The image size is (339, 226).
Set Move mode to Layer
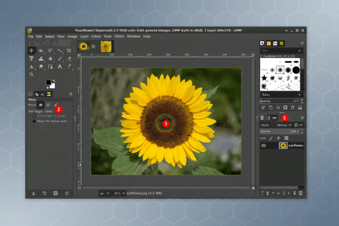coord(40,105)
